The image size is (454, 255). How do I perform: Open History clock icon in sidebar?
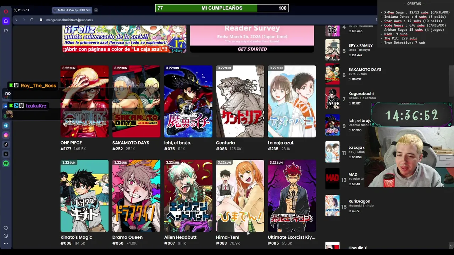(x=6, y=236)
